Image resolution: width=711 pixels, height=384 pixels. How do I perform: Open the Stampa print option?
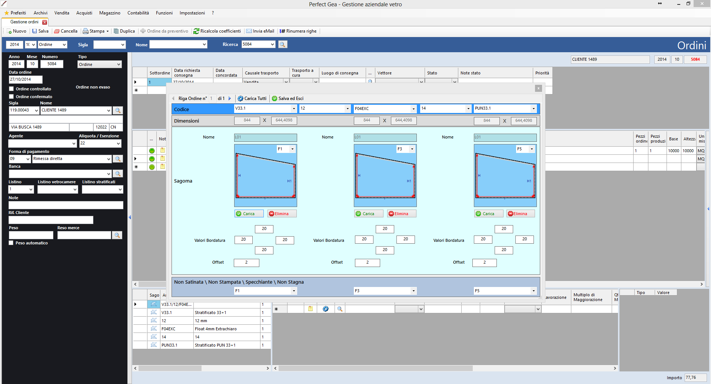[x=96, y=31]
